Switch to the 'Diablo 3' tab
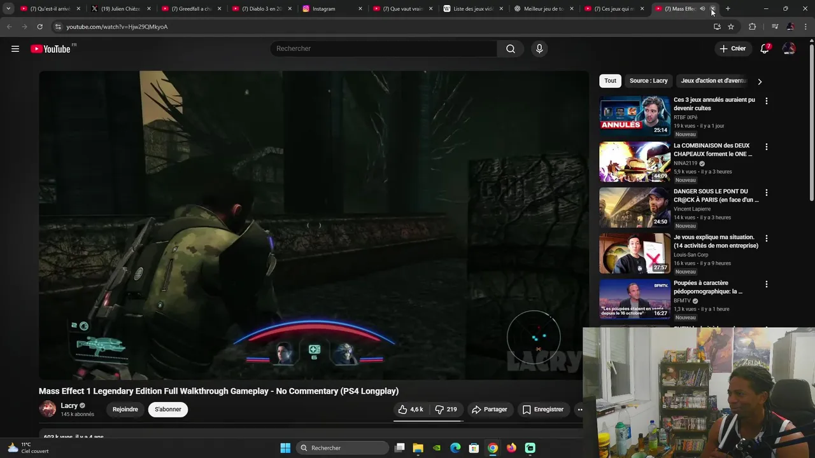 pyautogui.click(x=261, y=9)
